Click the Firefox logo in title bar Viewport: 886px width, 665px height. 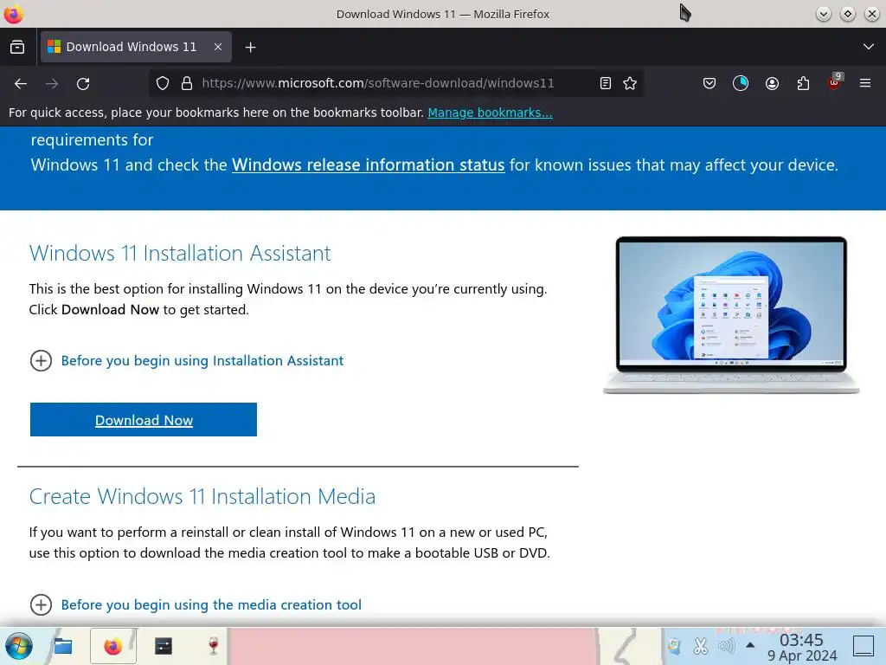tap(13, 14)
